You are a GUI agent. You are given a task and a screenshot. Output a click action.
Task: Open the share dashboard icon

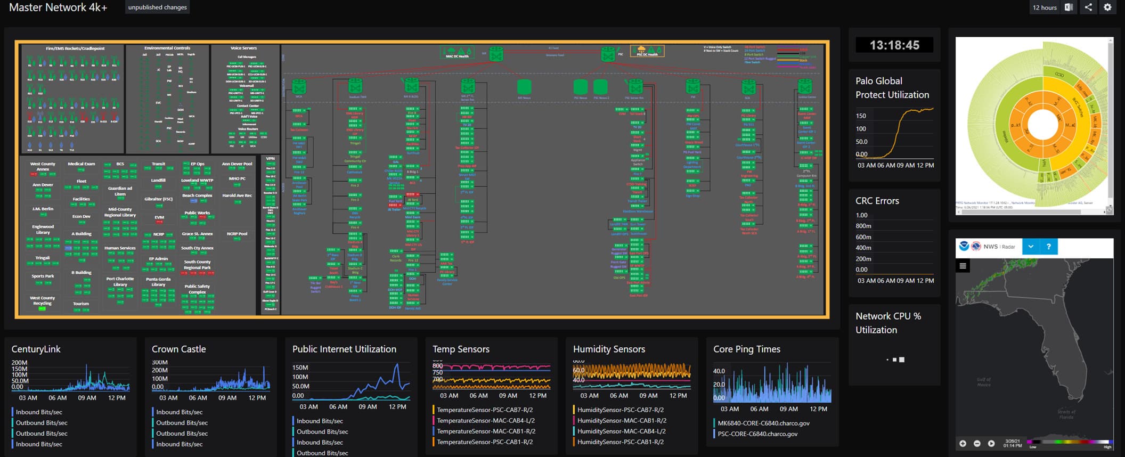click(x=1088, y=7)
